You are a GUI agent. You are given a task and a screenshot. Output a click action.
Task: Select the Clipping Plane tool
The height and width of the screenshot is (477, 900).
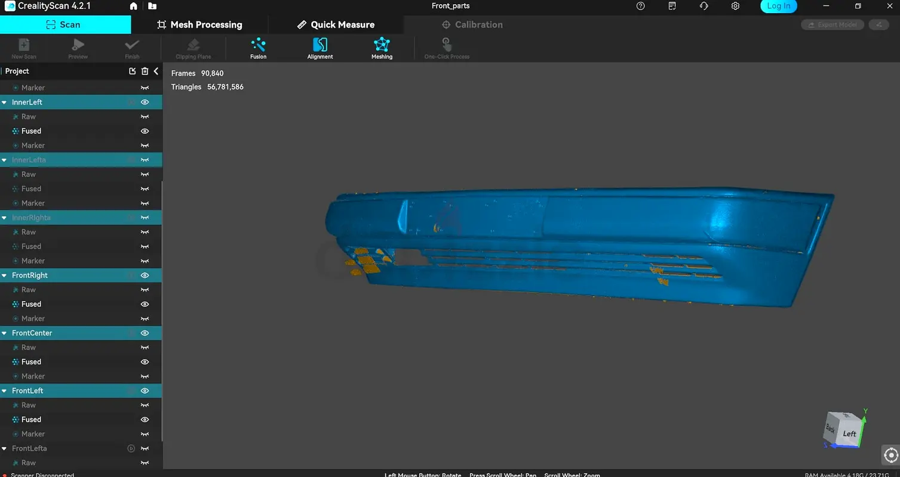[x=193, y=48]
